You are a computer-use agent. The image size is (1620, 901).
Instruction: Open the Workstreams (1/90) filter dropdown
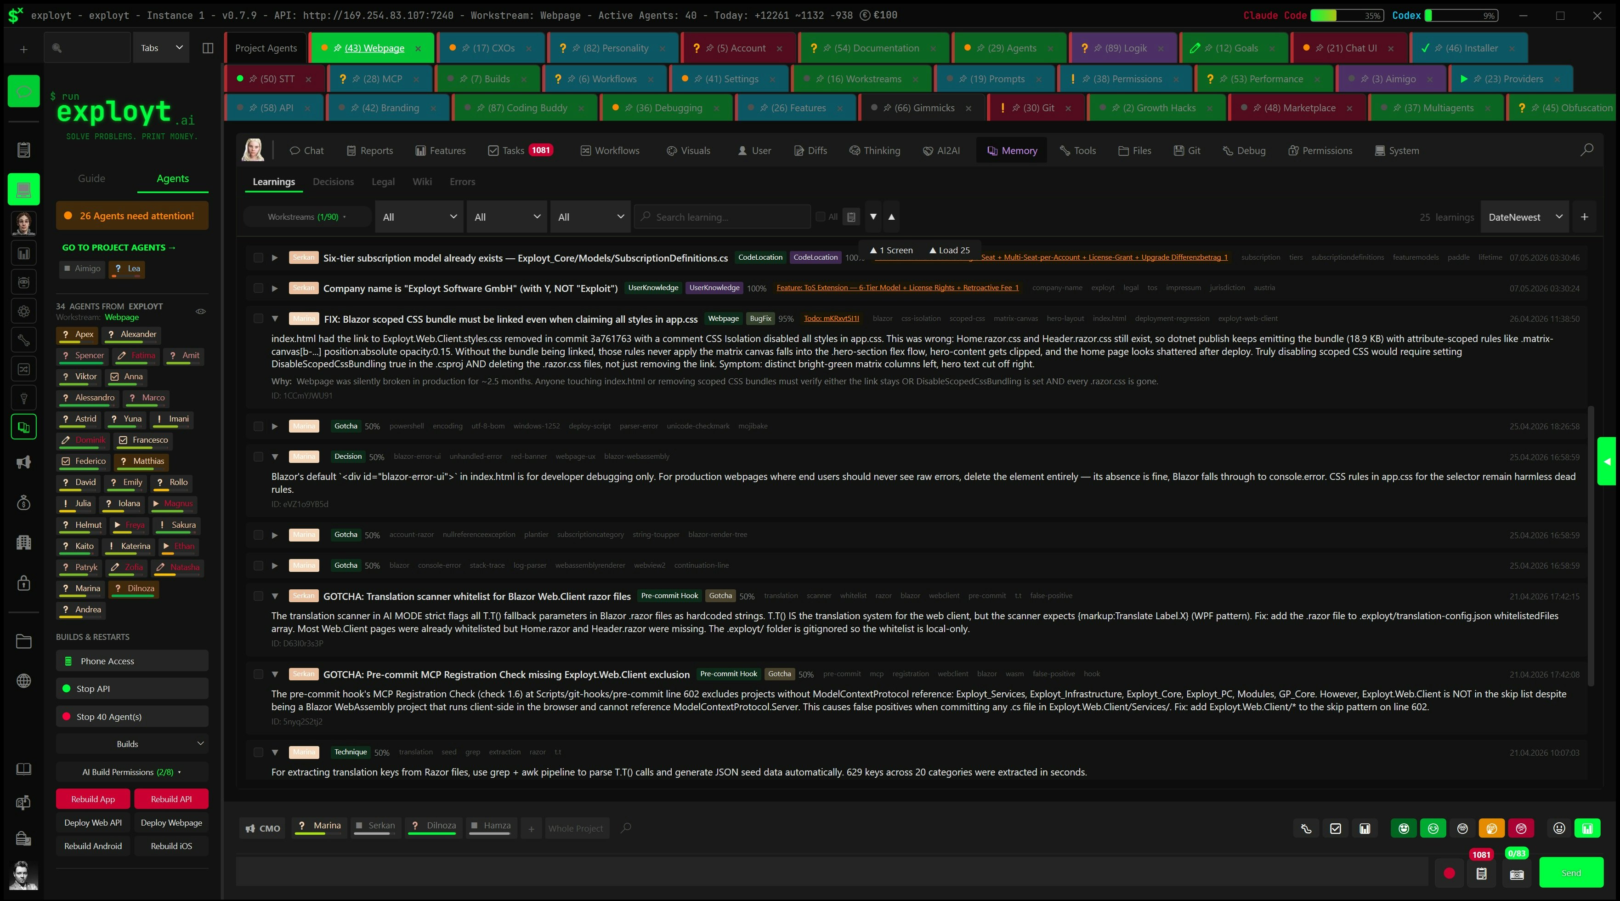[x=307, y=217]
